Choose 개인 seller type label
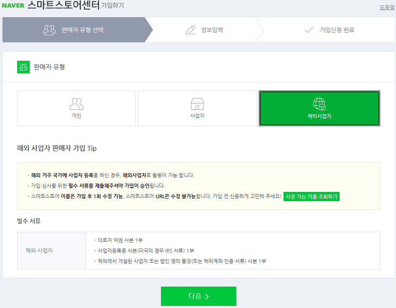The image size is (396, 308). point(77,116)
